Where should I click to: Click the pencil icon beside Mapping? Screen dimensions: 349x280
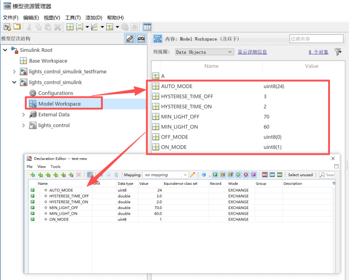coord(192,175)
